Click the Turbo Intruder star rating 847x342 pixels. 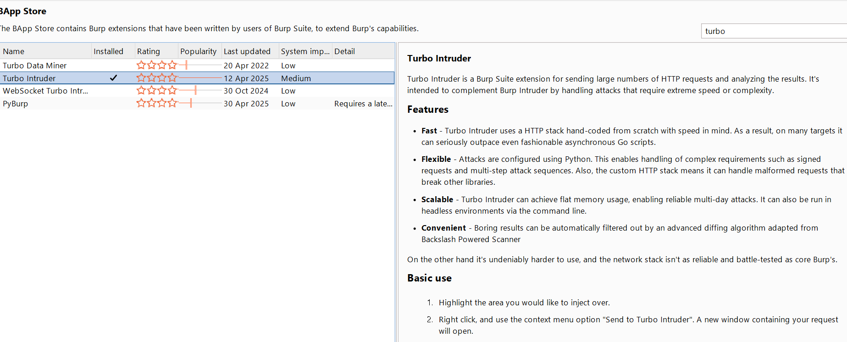[x=156, y=78]
